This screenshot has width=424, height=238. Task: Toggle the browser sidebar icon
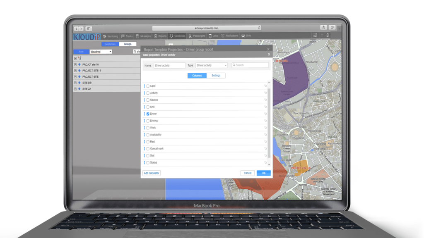point(89,29)
